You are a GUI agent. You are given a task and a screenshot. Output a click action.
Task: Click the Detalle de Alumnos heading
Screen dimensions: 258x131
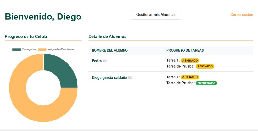tap(108, 37)
